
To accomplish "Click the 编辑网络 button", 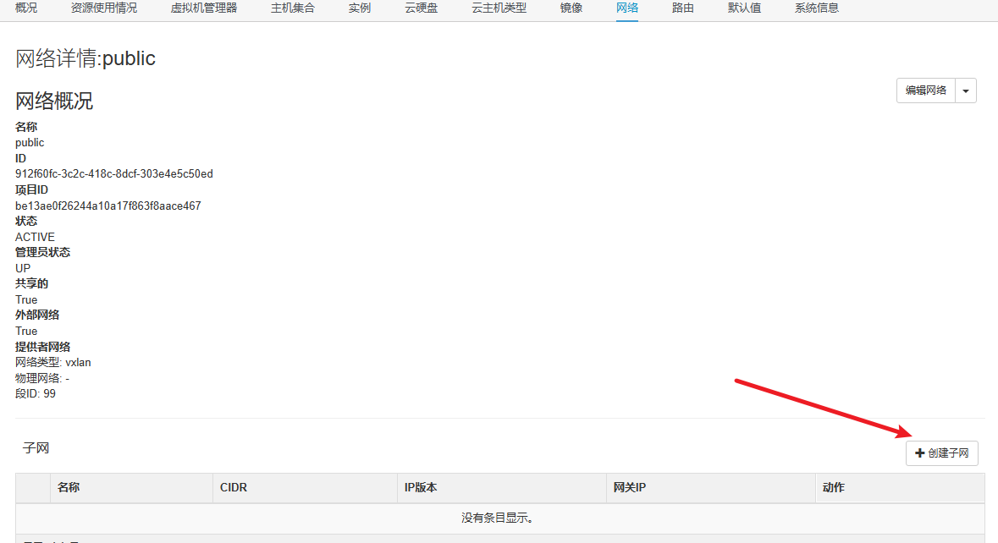I will click(926, 90).
